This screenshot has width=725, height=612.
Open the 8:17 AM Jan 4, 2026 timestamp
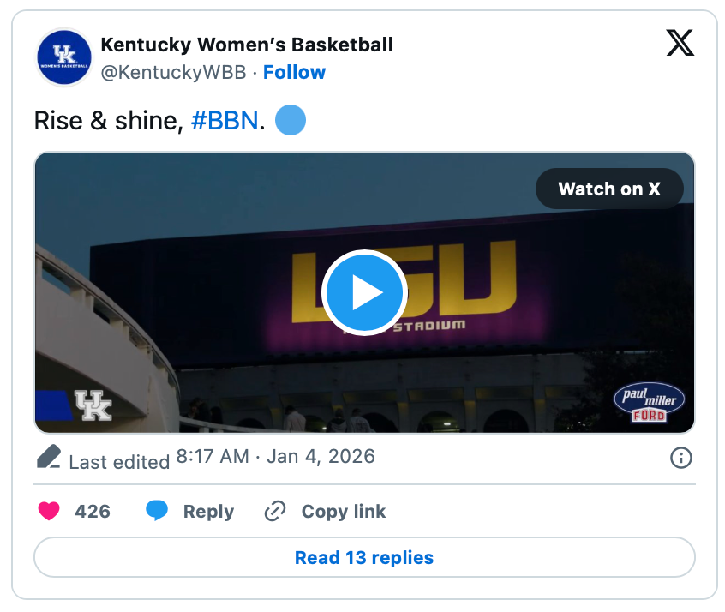pos(275,456)
